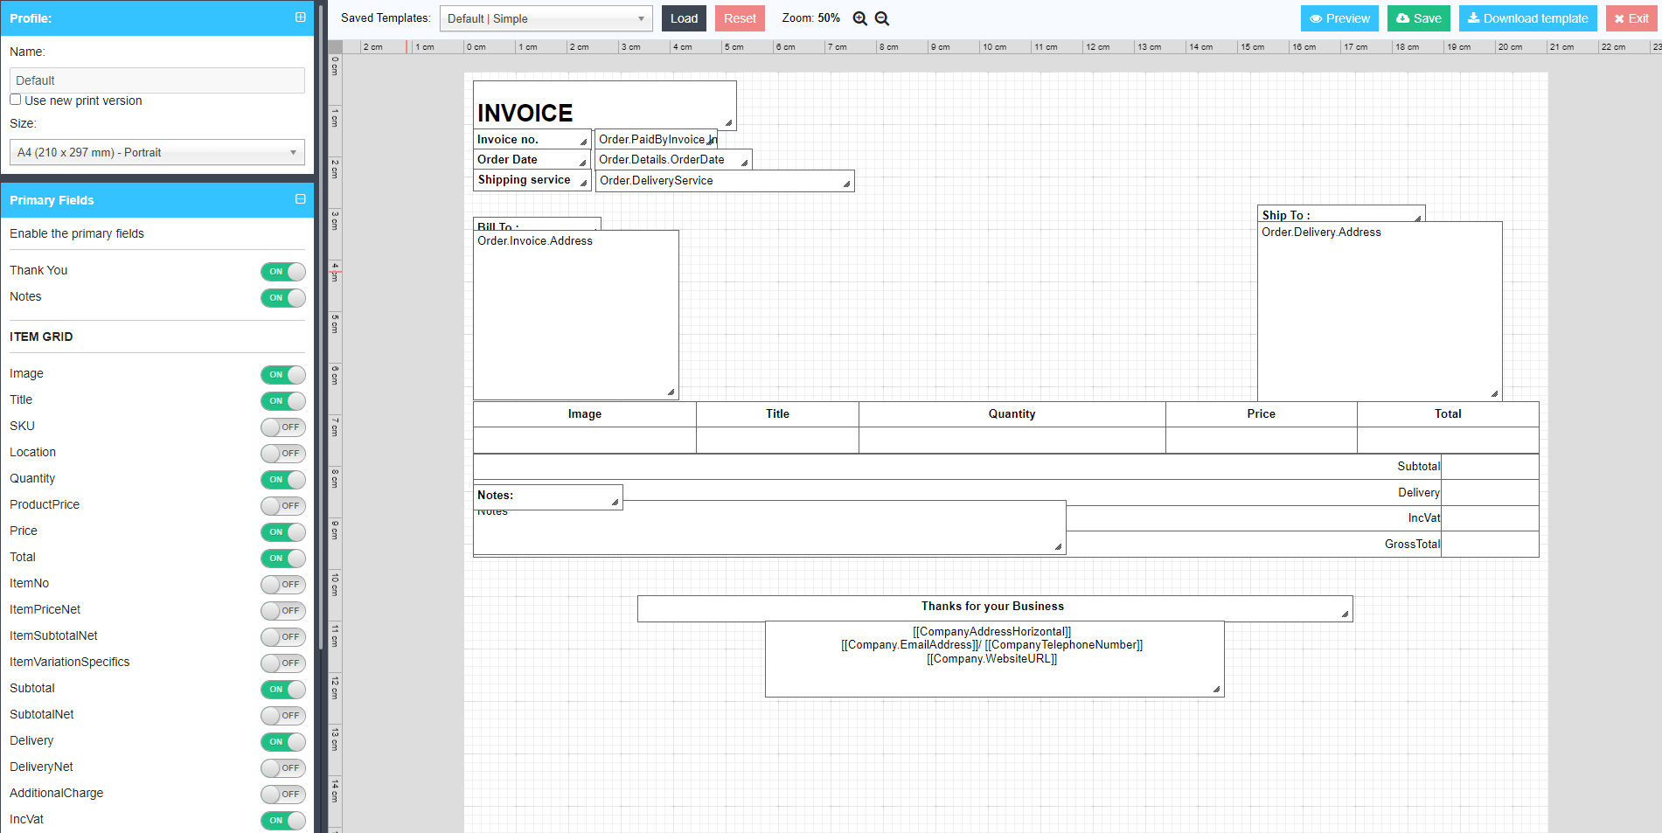The height and width of the screenshot is (833, 1662).
Task: Select Thanks for your Business text box
Action: (995, 608)
